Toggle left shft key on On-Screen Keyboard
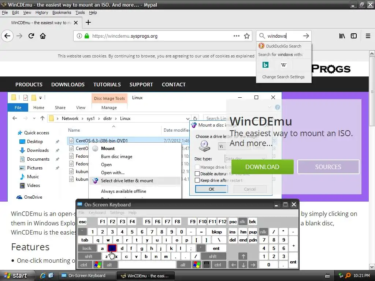The height and width of the screenshot is (281, 375). point(89,256)
